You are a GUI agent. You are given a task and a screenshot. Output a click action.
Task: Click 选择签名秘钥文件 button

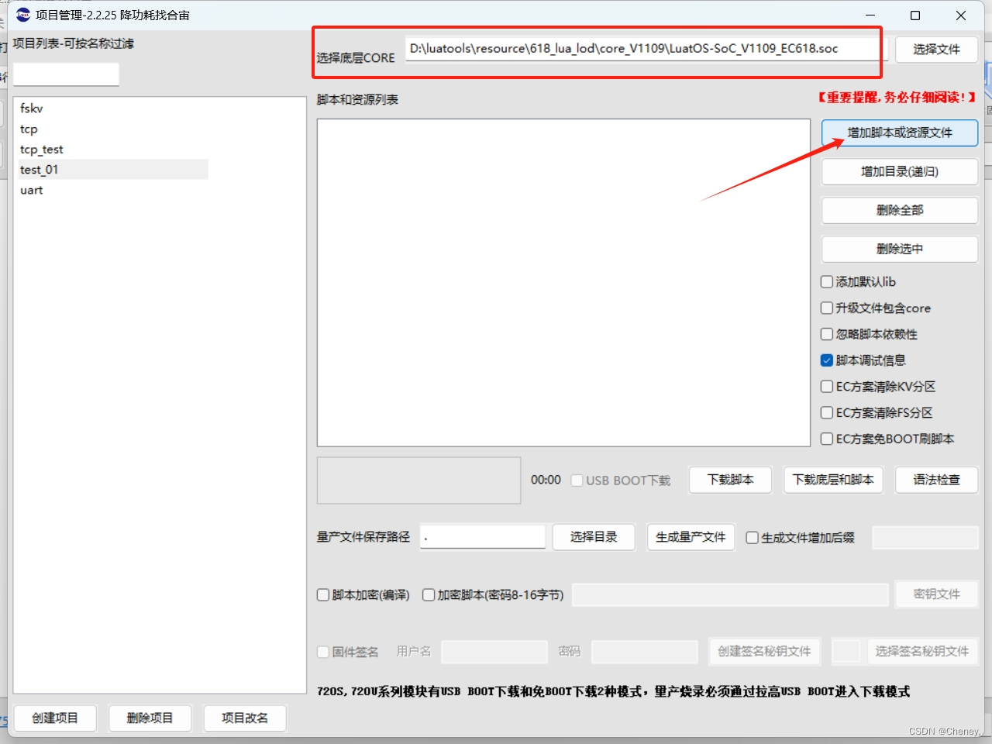pyautogui.click(x=922, y=652)
